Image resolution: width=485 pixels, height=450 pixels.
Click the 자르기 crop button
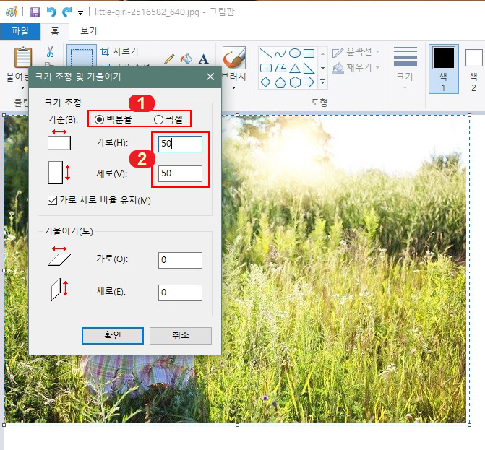pyautogui.click(x=120, y=51)
